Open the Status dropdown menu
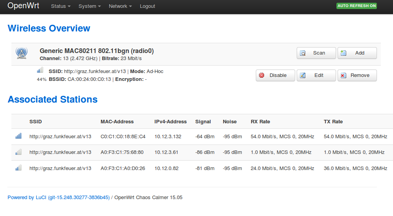This screenshot has width=393, height=216. coord(61,6)
